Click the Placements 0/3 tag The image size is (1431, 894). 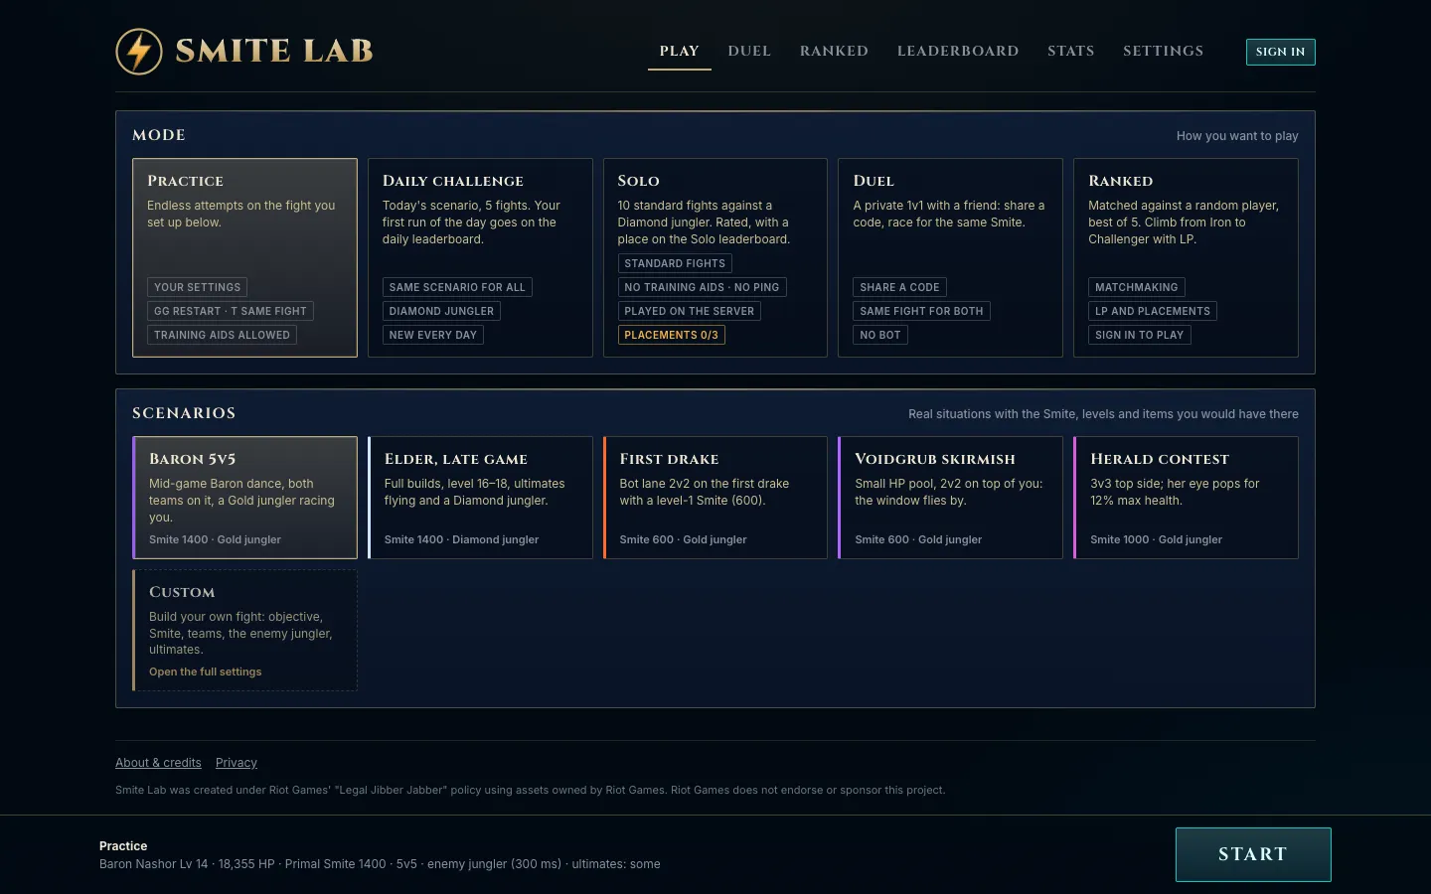pos(671,335)
